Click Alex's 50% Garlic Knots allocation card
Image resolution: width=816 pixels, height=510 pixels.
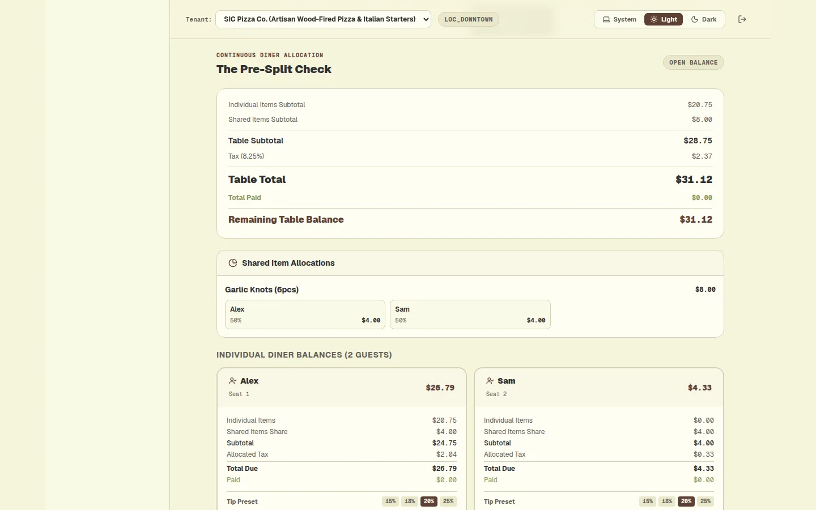tap(305, 314)
